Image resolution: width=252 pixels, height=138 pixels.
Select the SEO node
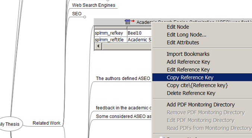[x=77, y=14]
